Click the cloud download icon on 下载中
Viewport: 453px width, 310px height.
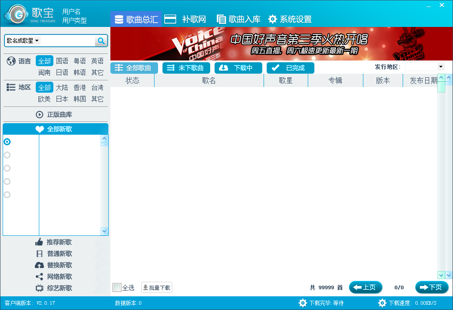[223, 68]
